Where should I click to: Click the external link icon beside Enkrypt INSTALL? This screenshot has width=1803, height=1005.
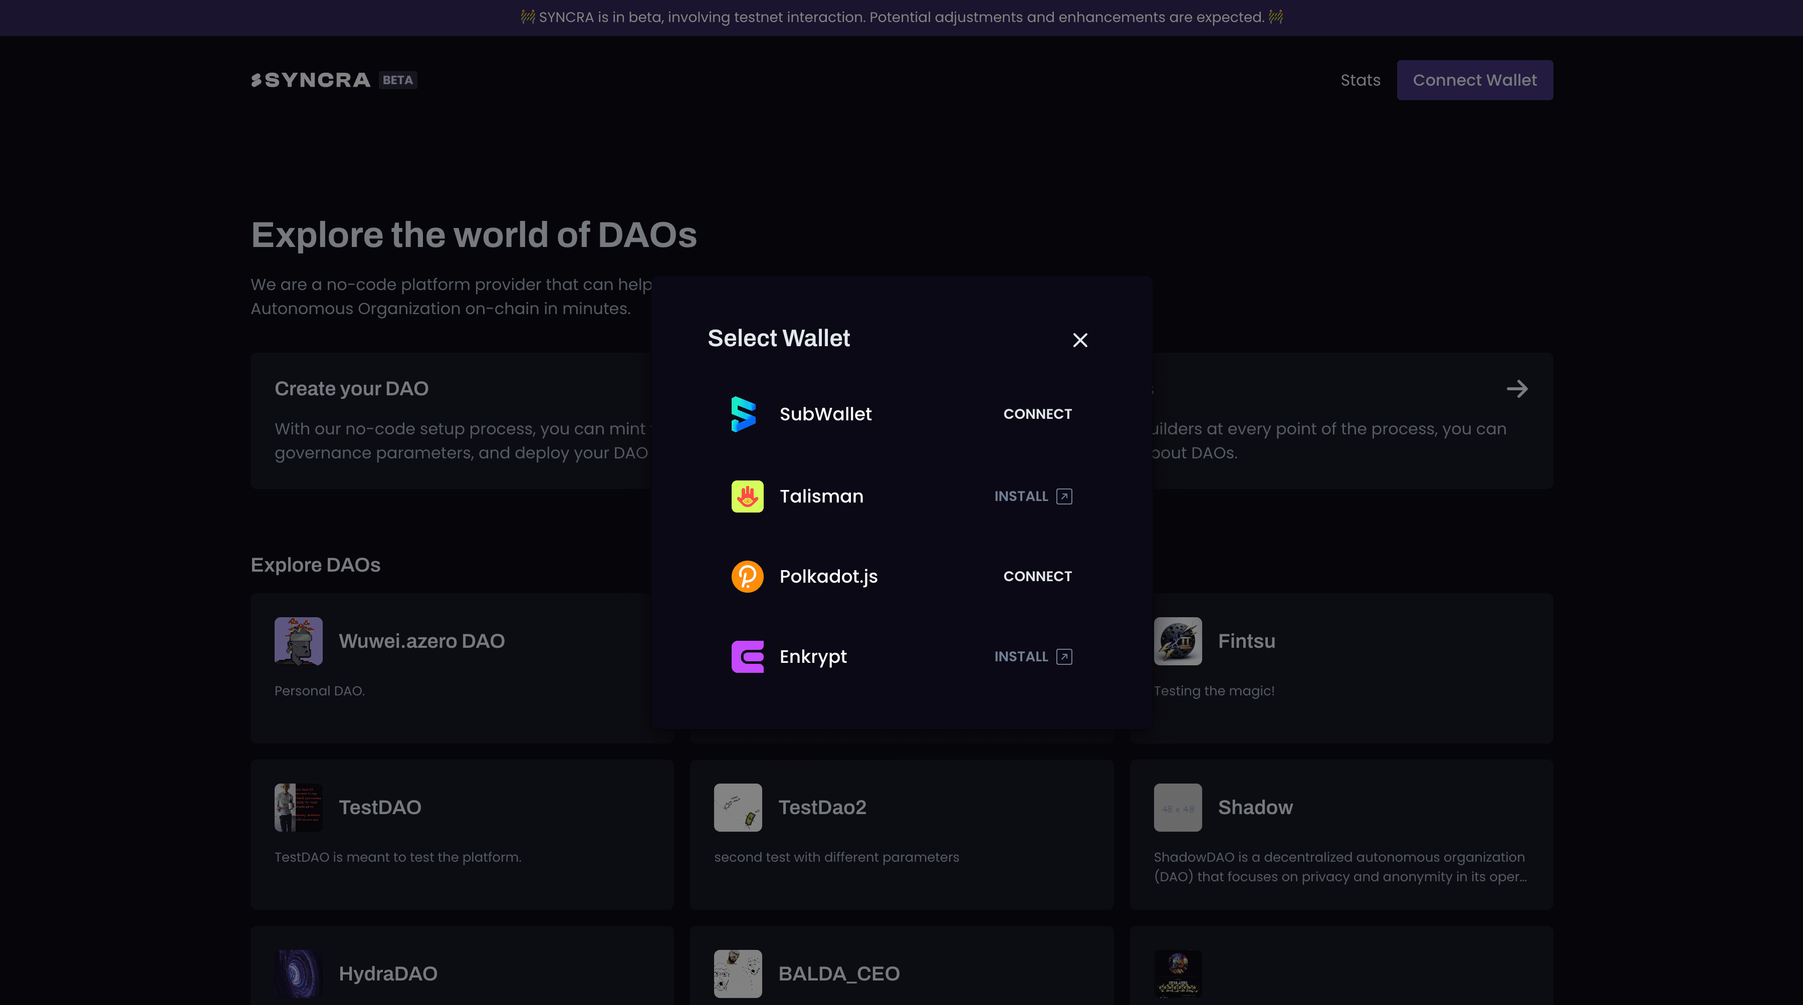click(x=1064, y=656)
